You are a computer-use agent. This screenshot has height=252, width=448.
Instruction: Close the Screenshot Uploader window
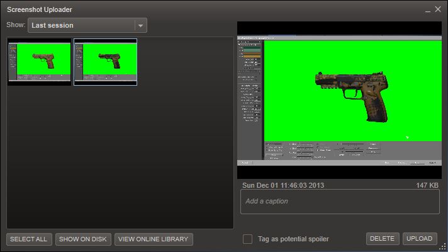438,9
